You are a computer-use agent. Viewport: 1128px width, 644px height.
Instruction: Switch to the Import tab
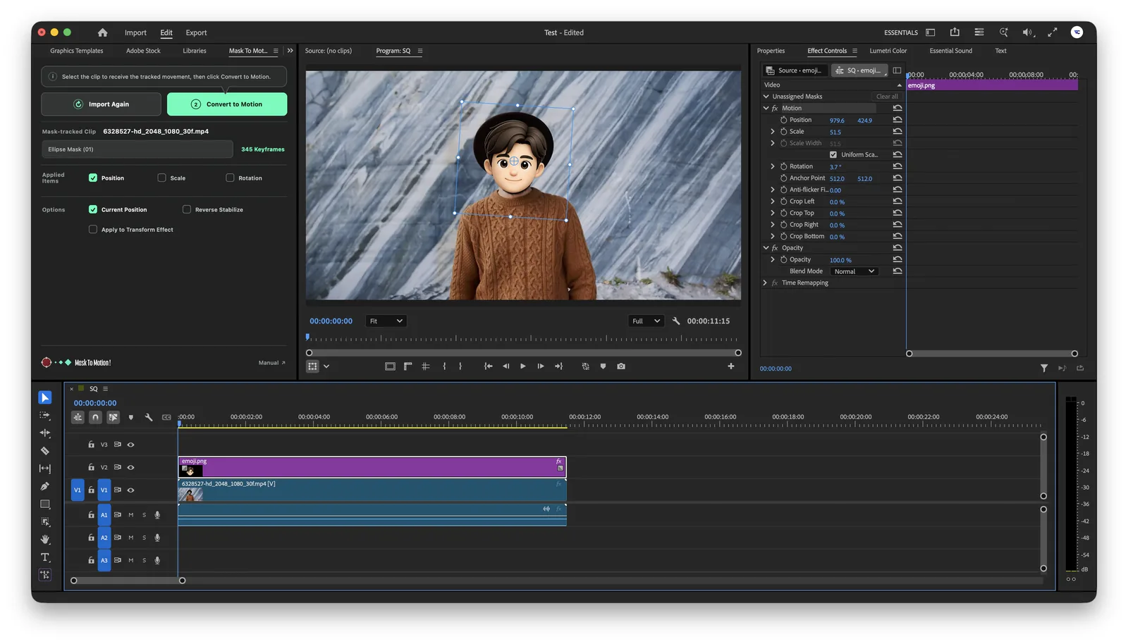[135, 32]
